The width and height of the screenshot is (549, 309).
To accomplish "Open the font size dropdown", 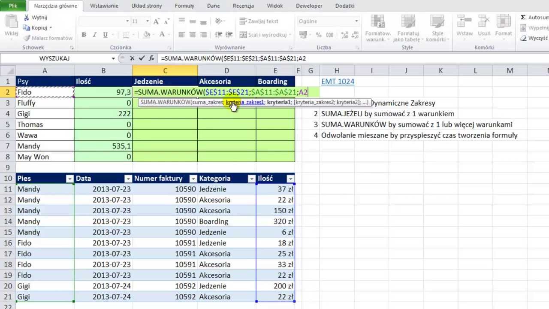I will 147,21.
